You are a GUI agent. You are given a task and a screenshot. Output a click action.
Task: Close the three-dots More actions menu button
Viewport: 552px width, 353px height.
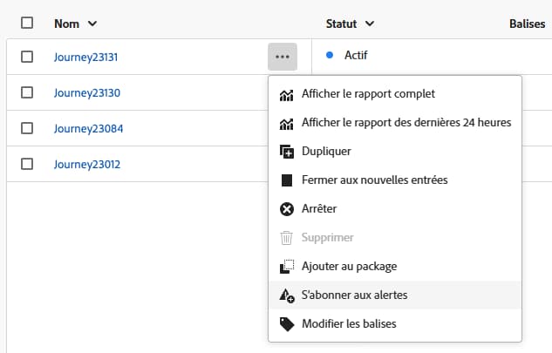[x=282, y=57]
